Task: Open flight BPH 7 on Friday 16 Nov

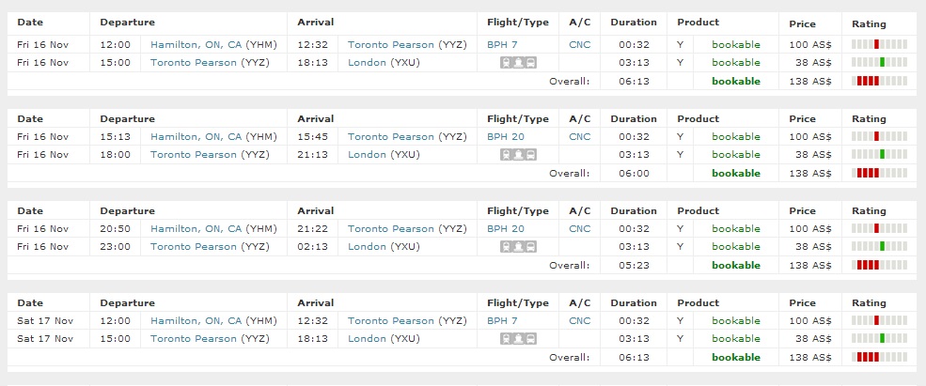Action: coord(502,45)
